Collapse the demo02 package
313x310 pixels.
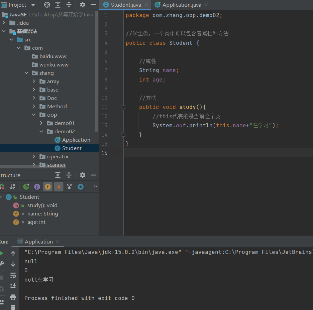41,132
